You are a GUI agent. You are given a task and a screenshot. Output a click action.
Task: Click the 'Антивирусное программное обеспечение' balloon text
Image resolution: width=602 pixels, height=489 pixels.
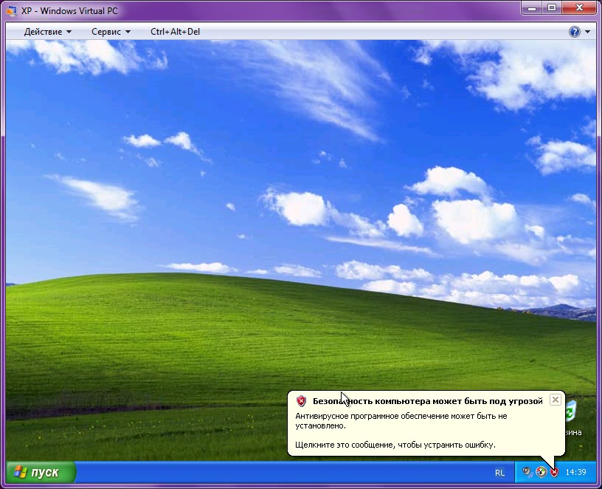[x=401, y=420]
